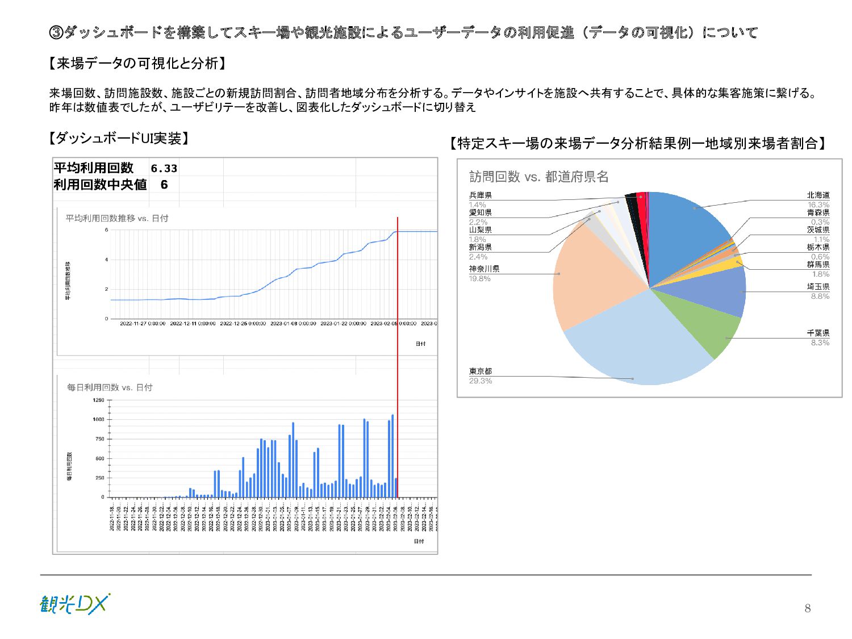Viewport: 852px width, 639px height.
Task: Click the 訪問回数 vs. 都道府県名 chart title
Action: pos(539,177)
